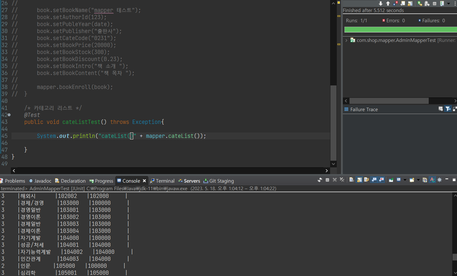Collapse cateListTest method at line 42

pos(9,115)
